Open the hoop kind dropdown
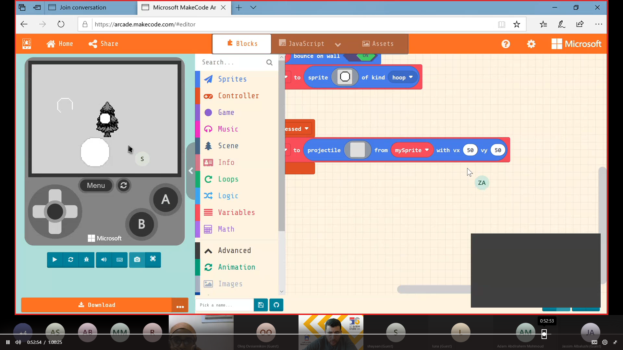This screenshot has height=350, width=623. 402,77
